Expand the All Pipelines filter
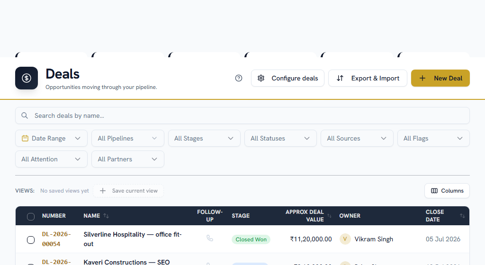 (128, 138)
